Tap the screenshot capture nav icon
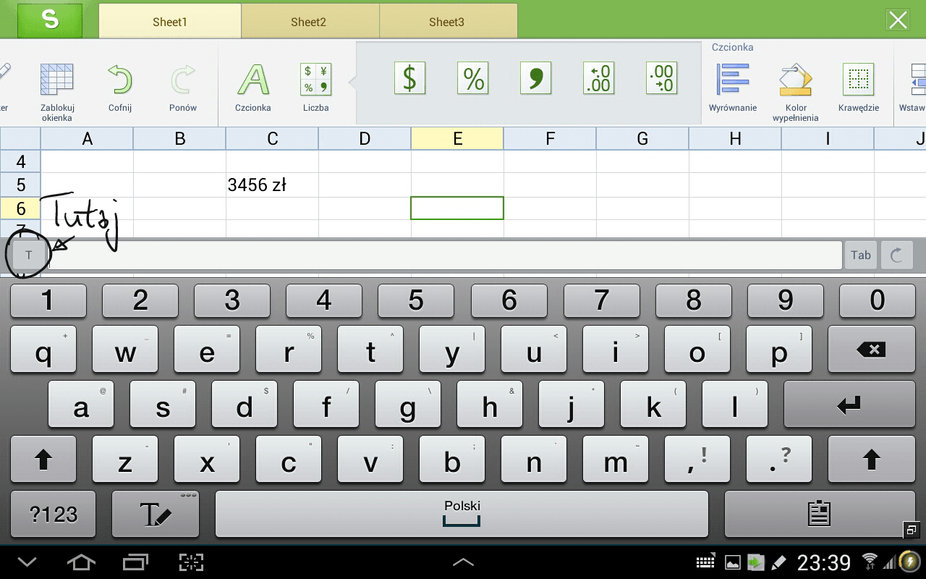The width and height of the screenshot is (926, 579). pos(191,562)
